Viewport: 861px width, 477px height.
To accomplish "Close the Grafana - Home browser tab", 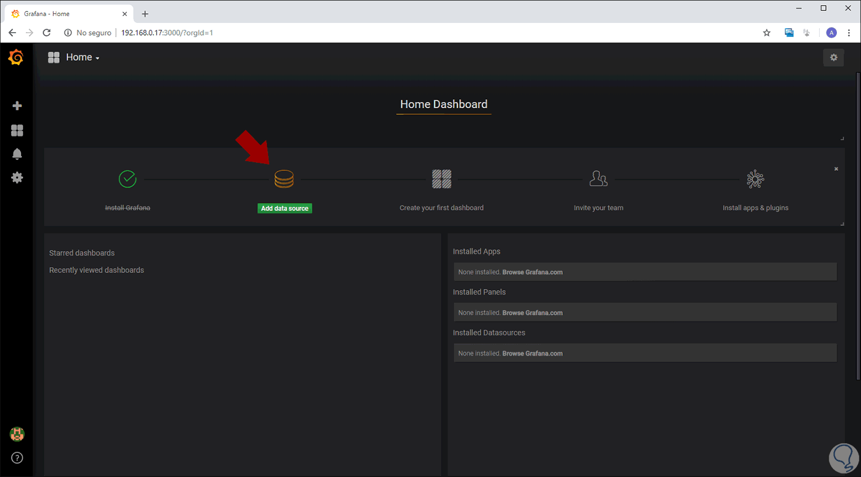I will (125, 14).
